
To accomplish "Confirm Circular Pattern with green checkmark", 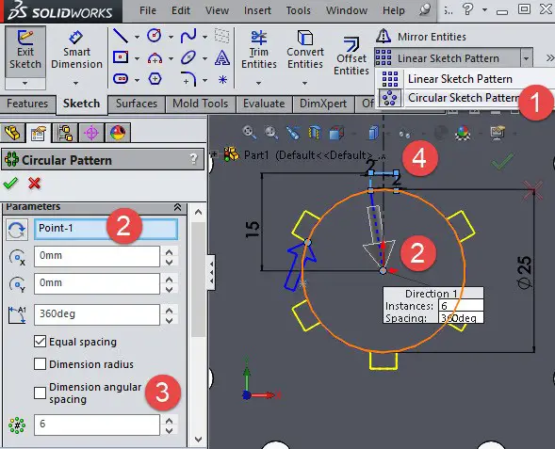I will [x=10, y=184].
